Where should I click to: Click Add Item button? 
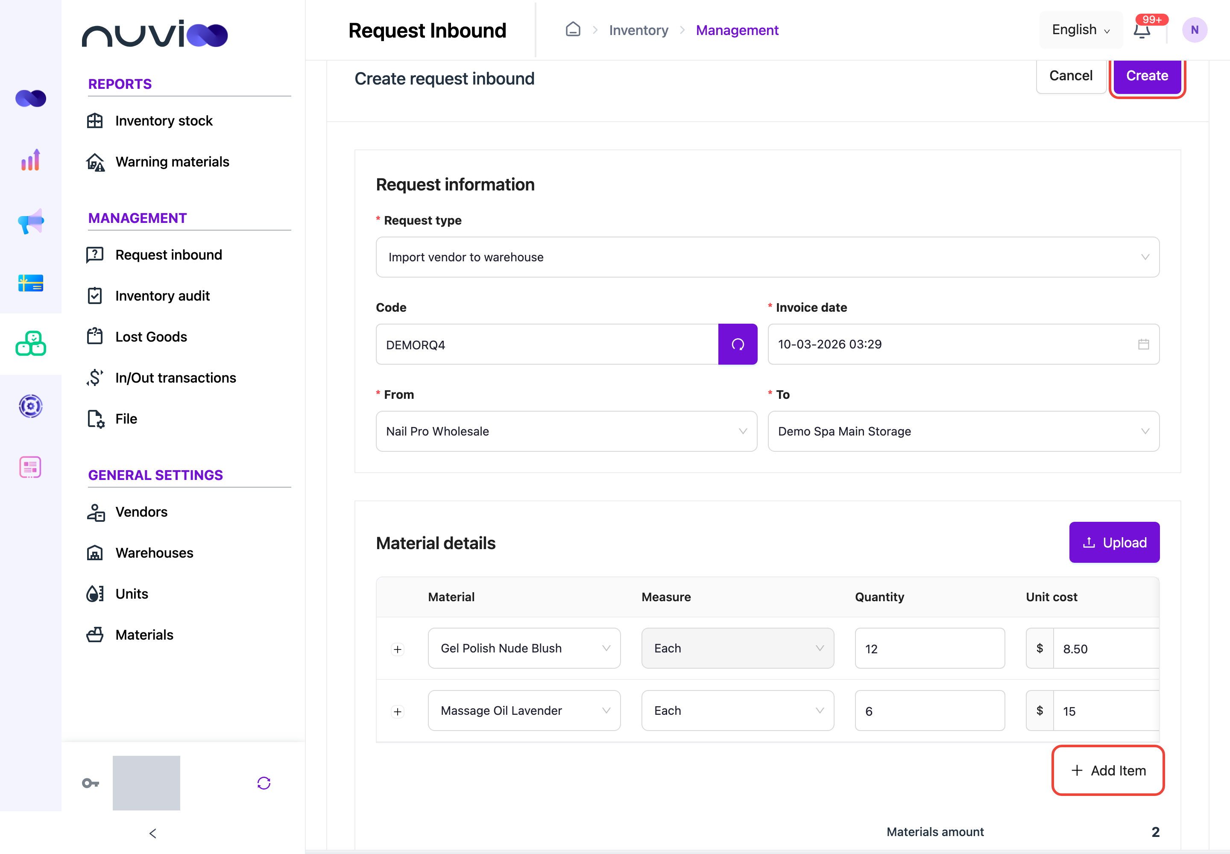coord(1108,771)
